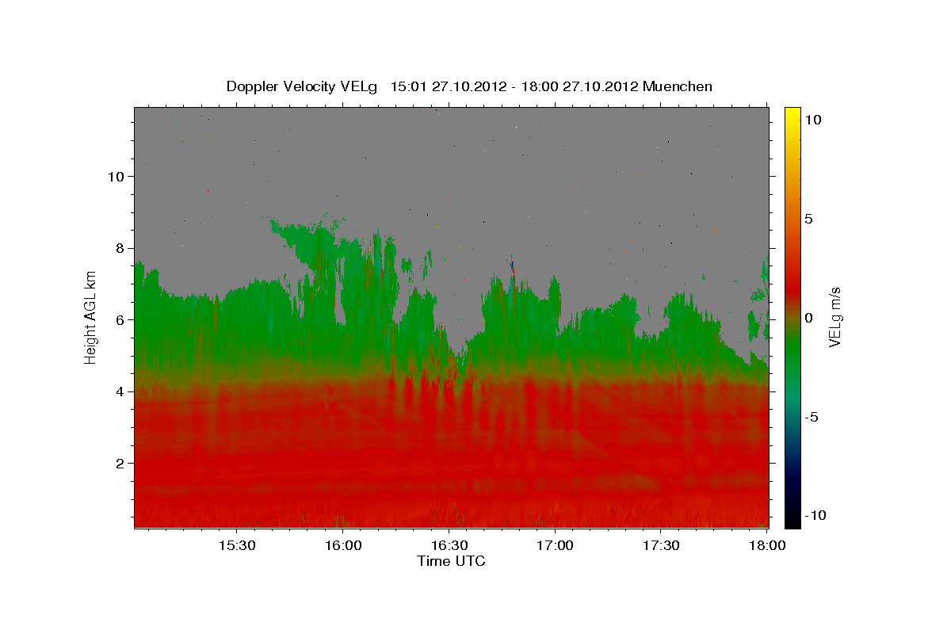
Task: Click the colorbar label '10' at top
Action: coord(814,120)
